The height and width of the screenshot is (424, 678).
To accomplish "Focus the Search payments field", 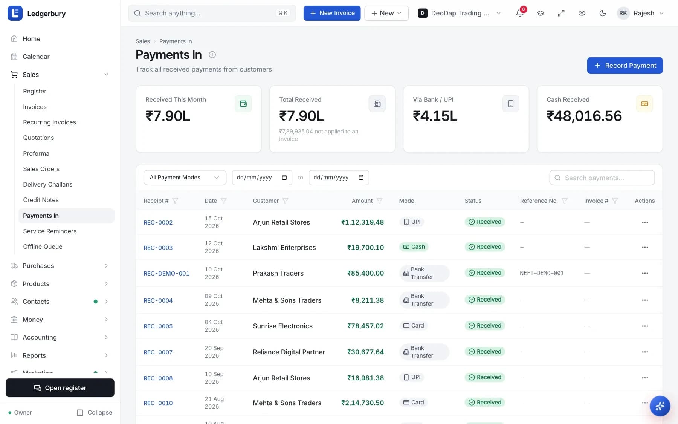I will tap(602, 178).
